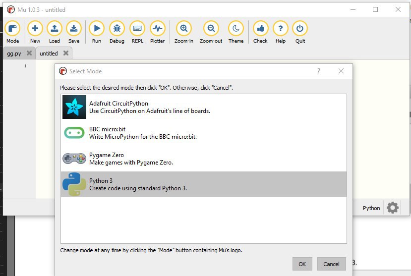411x276 pixels.
Task: Select Python 3 mode entry
Action: click(x=204, y=184)
